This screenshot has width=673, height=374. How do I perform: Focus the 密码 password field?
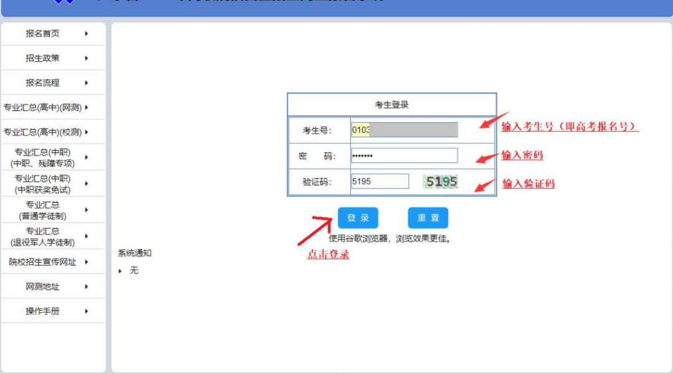coord(404,156)
